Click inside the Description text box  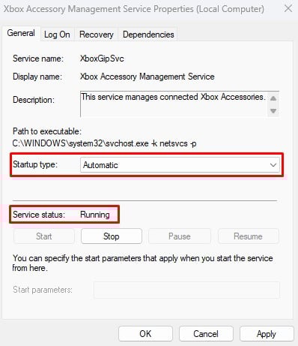point(174,104)
